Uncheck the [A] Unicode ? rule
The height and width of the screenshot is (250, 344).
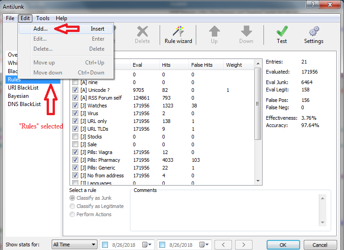point(75,90)
